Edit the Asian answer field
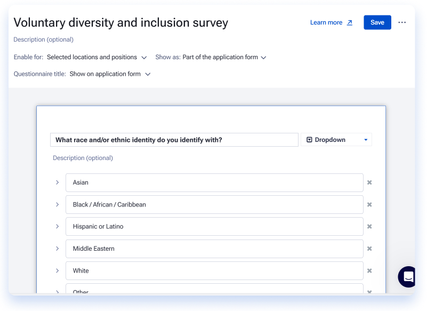 tap(214, 182)
